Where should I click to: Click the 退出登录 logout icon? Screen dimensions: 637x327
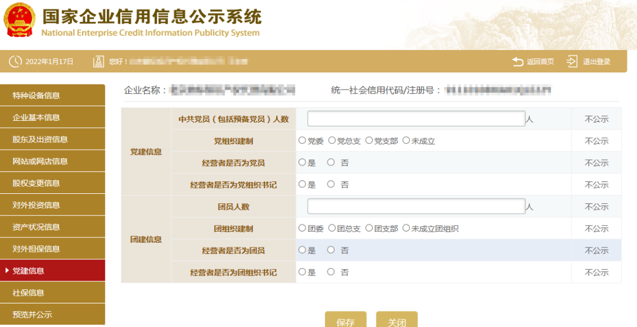(572, 61)
